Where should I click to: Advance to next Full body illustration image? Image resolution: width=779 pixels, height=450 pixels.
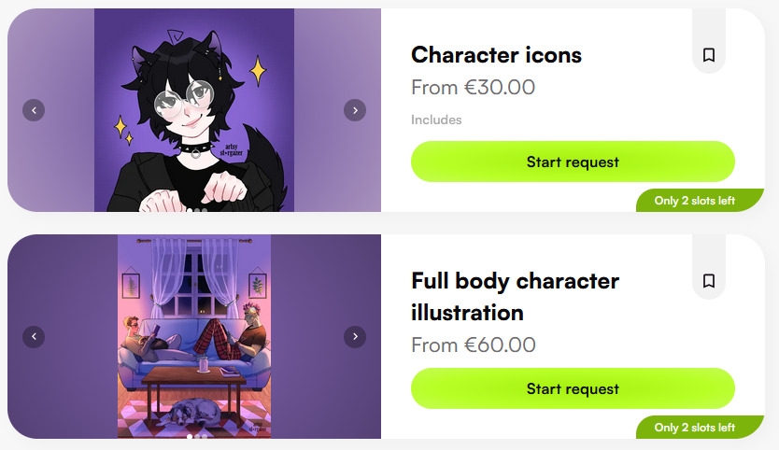click(x=354, y=336)
